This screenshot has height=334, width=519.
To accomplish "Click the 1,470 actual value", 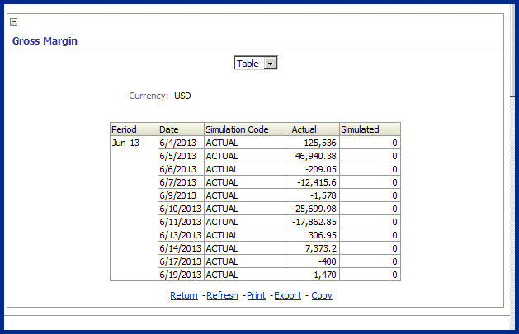I will 314,275.
